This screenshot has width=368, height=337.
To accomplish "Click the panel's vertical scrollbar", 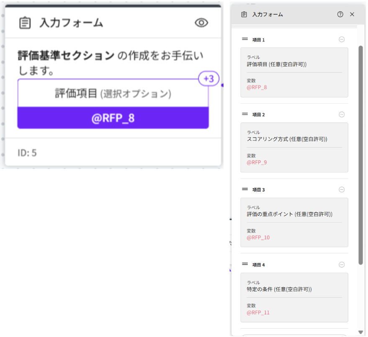I will [361, 155].
